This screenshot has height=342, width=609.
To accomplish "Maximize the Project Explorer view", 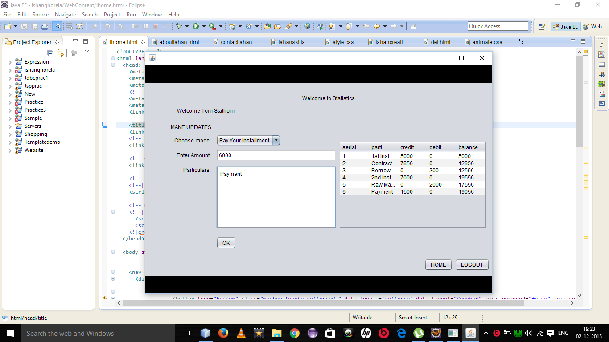I will tap(86, 41).
